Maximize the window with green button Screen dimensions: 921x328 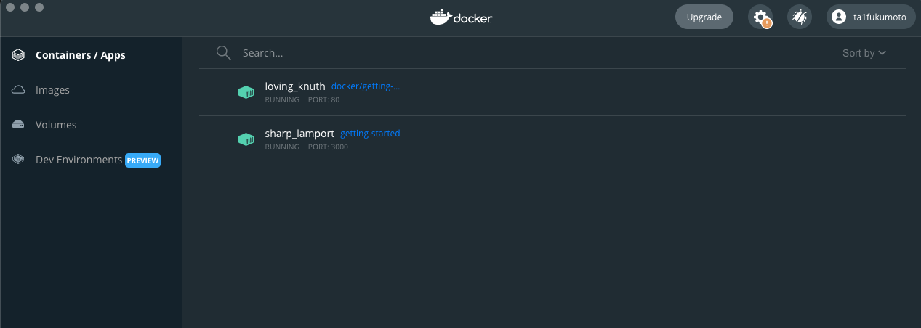(39, 7)
